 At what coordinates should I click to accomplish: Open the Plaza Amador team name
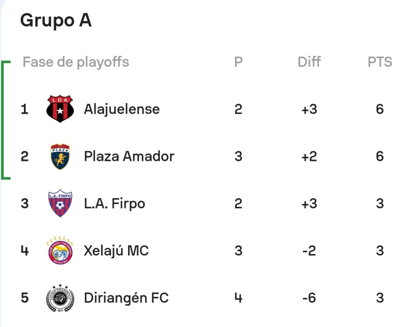click(129, 157)
